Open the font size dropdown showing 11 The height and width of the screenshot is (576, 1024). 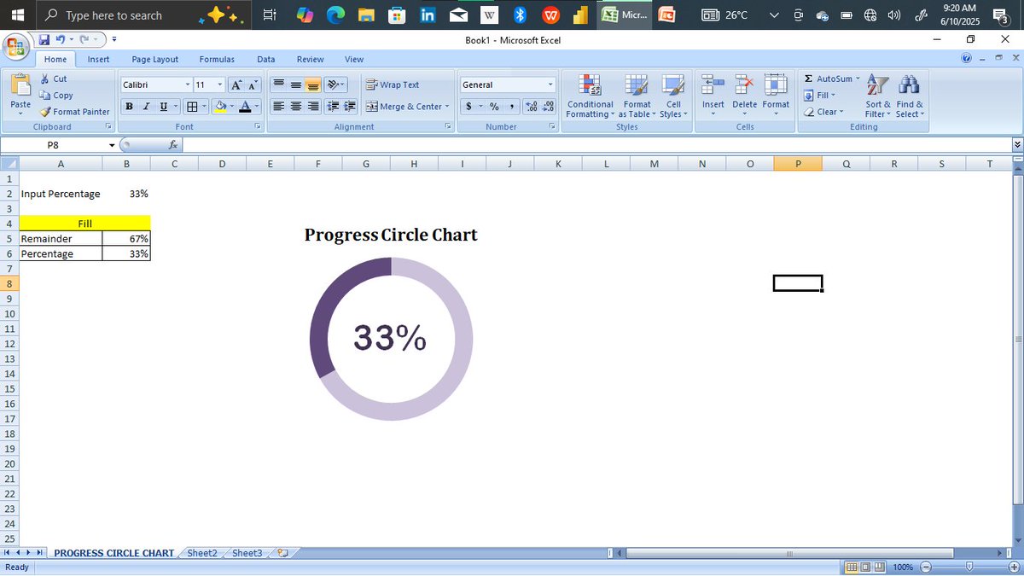220,84
